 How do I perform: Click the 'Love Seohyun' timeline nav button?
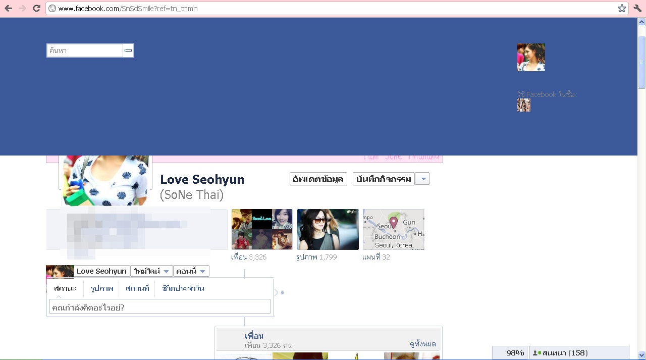click(x=101, y=271)
